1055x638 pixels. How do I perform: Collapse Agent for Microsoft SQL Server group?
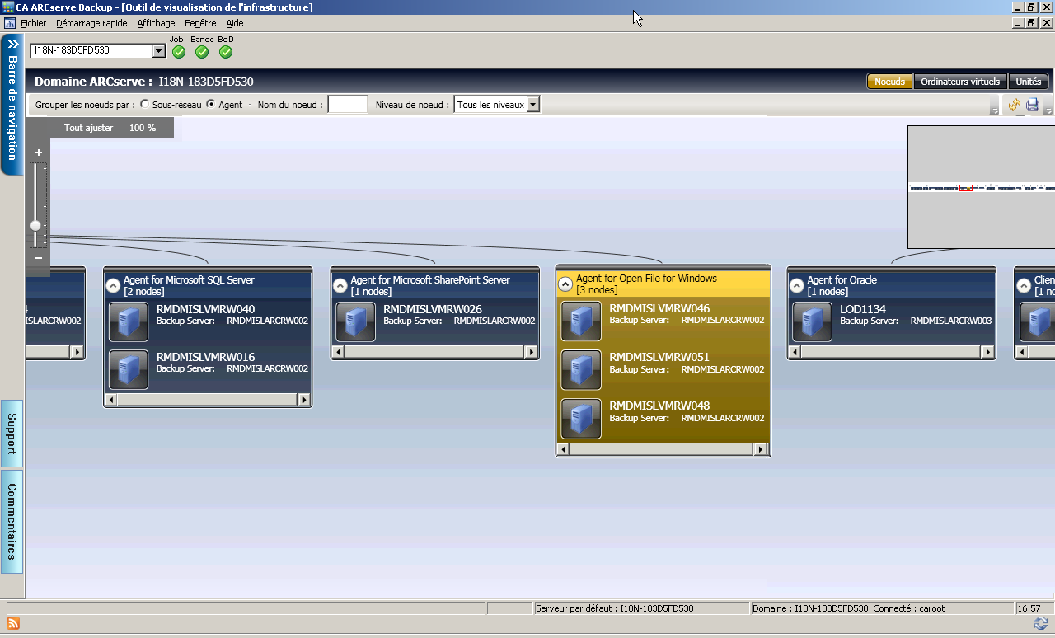[x=113, y=286]
